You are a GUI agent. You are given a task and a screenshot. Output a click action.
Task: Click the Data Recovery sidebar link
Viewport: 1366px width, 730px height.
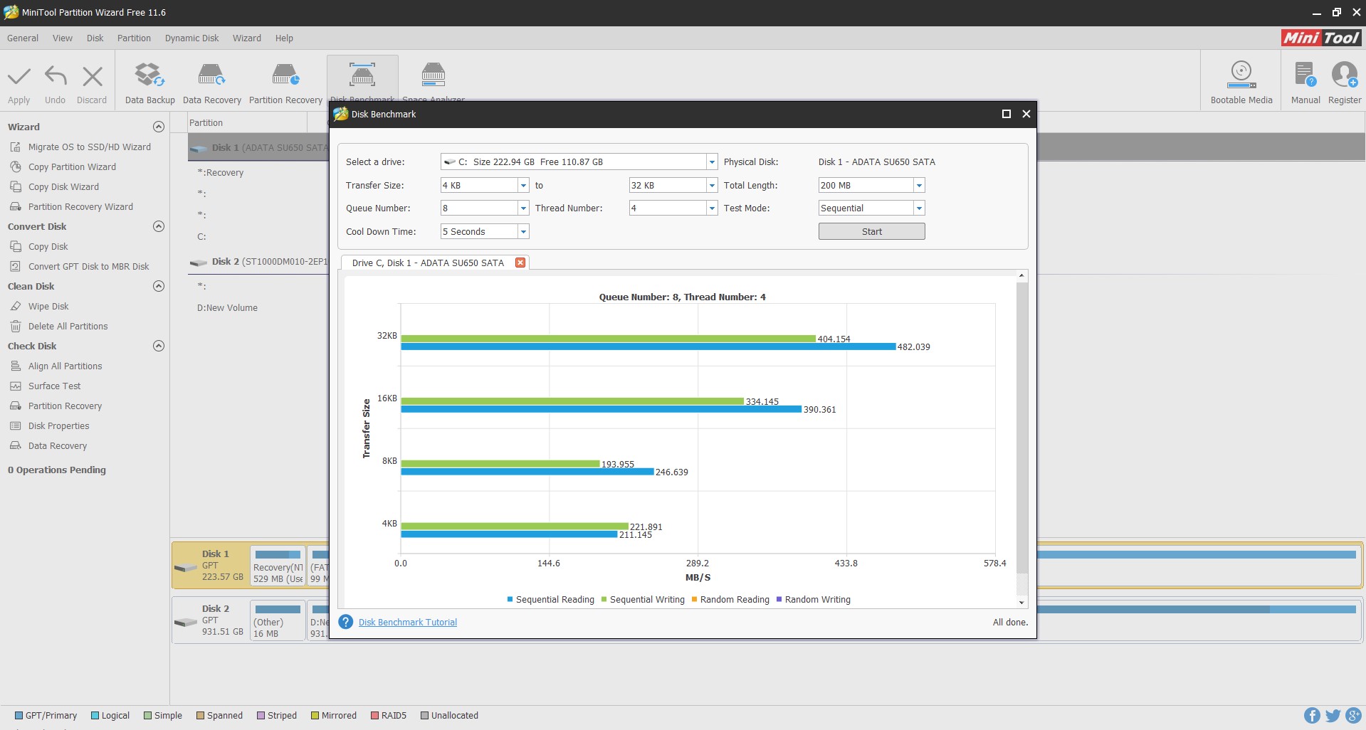coord(58,445)
